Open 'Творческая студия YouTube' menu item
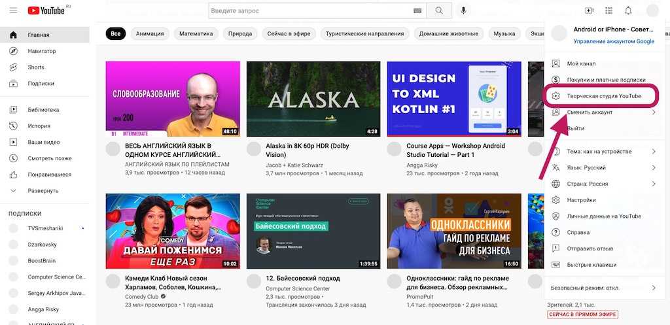This screenshot has width=670, height=325. (x=603, y=96)
